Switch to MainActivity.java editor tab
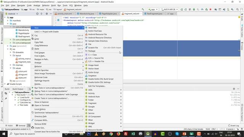244x137 pixels. [87, 14]
